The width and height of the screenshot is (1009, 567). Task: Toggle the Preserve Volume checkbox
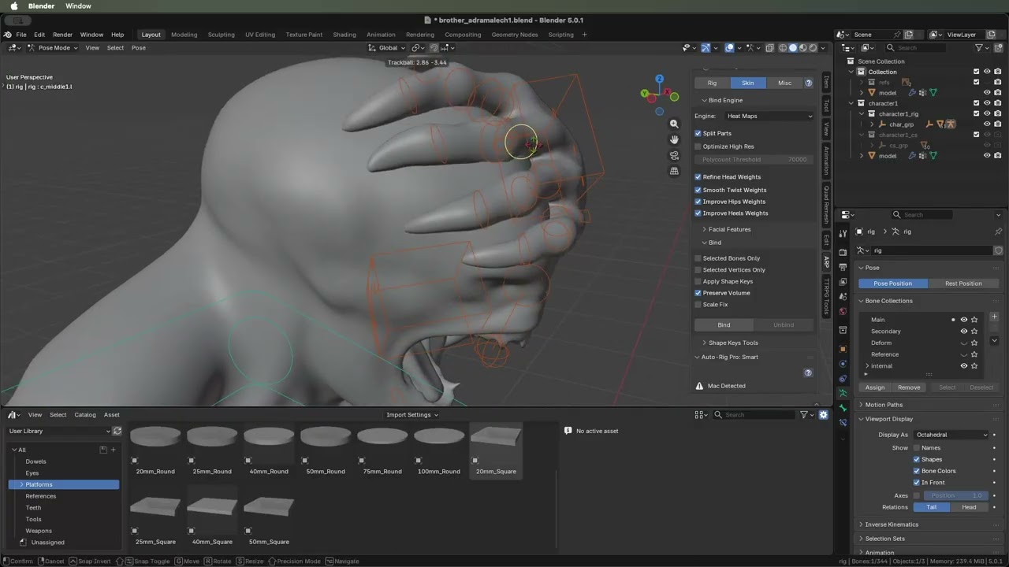pos(698,293)
